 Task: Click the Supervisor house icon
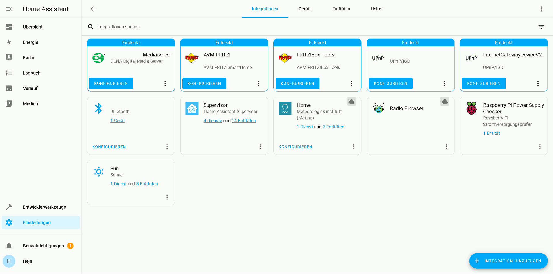pyautogui.click(x=192, y=108)
